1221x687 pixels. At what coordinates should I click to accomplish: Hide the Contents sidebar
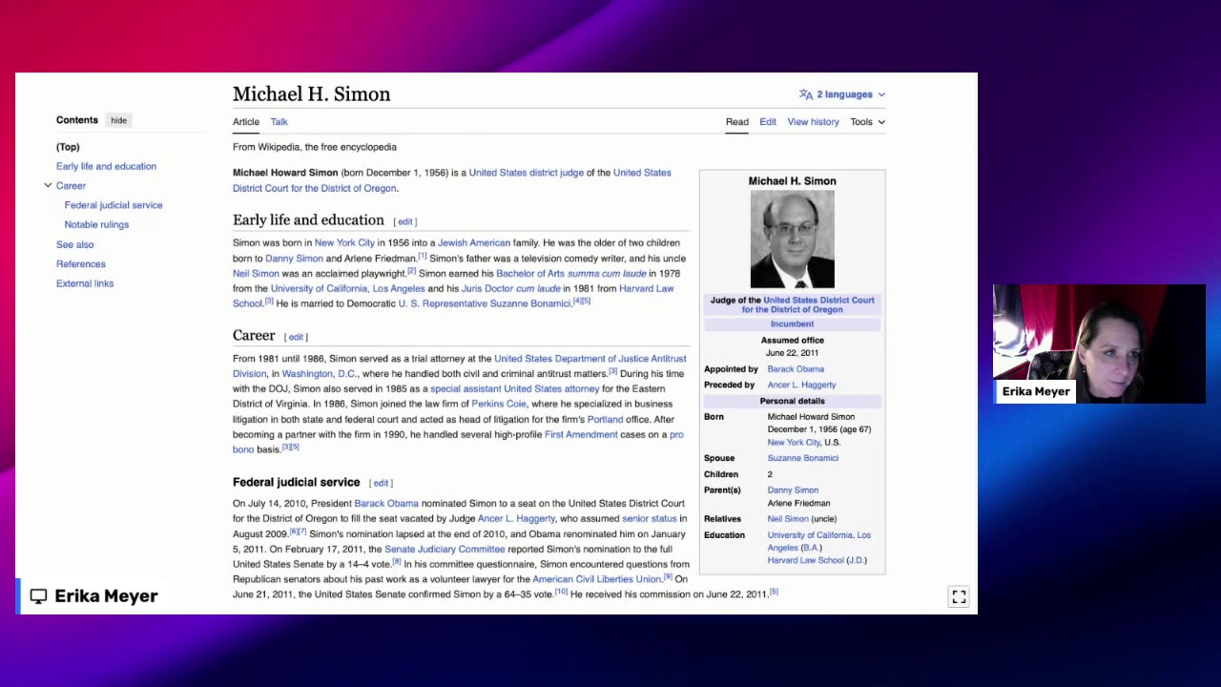tap(118, 120)
